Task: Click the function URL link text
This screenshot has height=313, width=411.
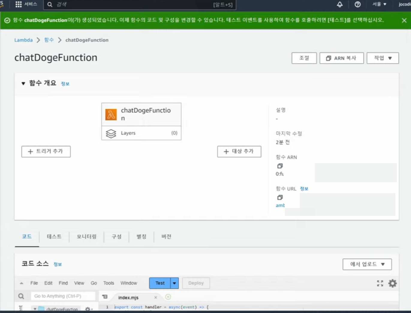Action: (280, 205)
